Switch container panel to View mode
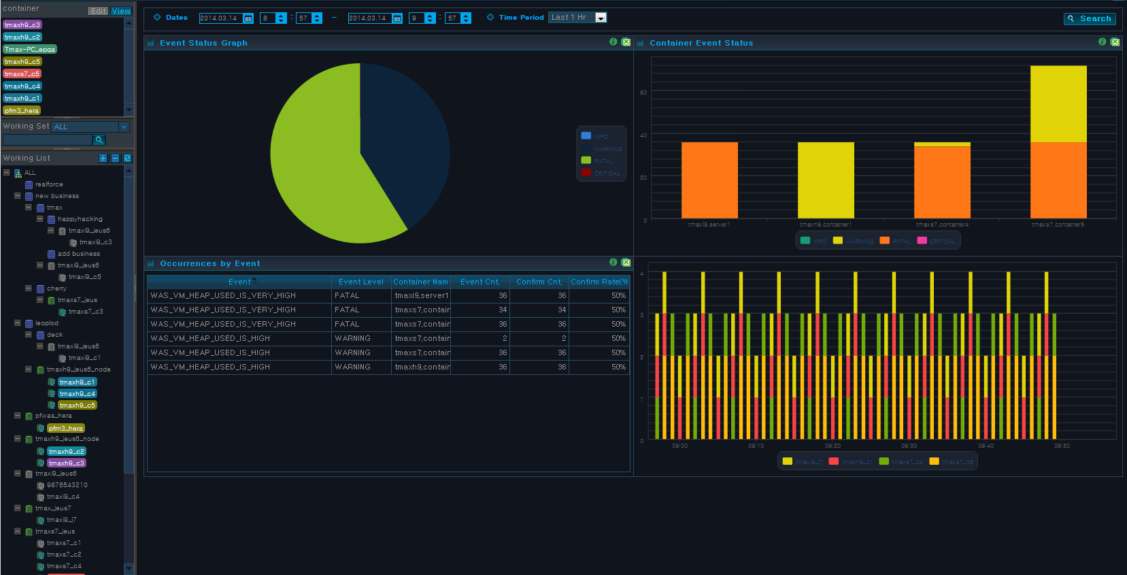1127x575 pixels. click(x=121, y=11)
